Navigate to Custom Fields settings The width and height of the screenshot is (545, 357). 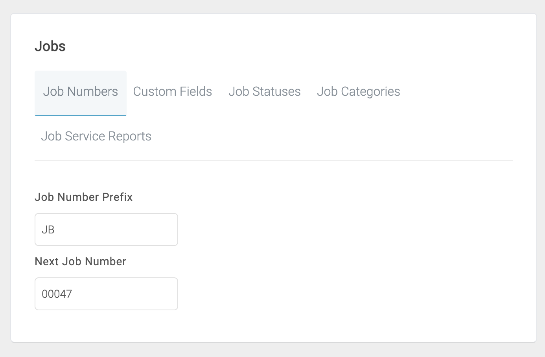point(172,91)
